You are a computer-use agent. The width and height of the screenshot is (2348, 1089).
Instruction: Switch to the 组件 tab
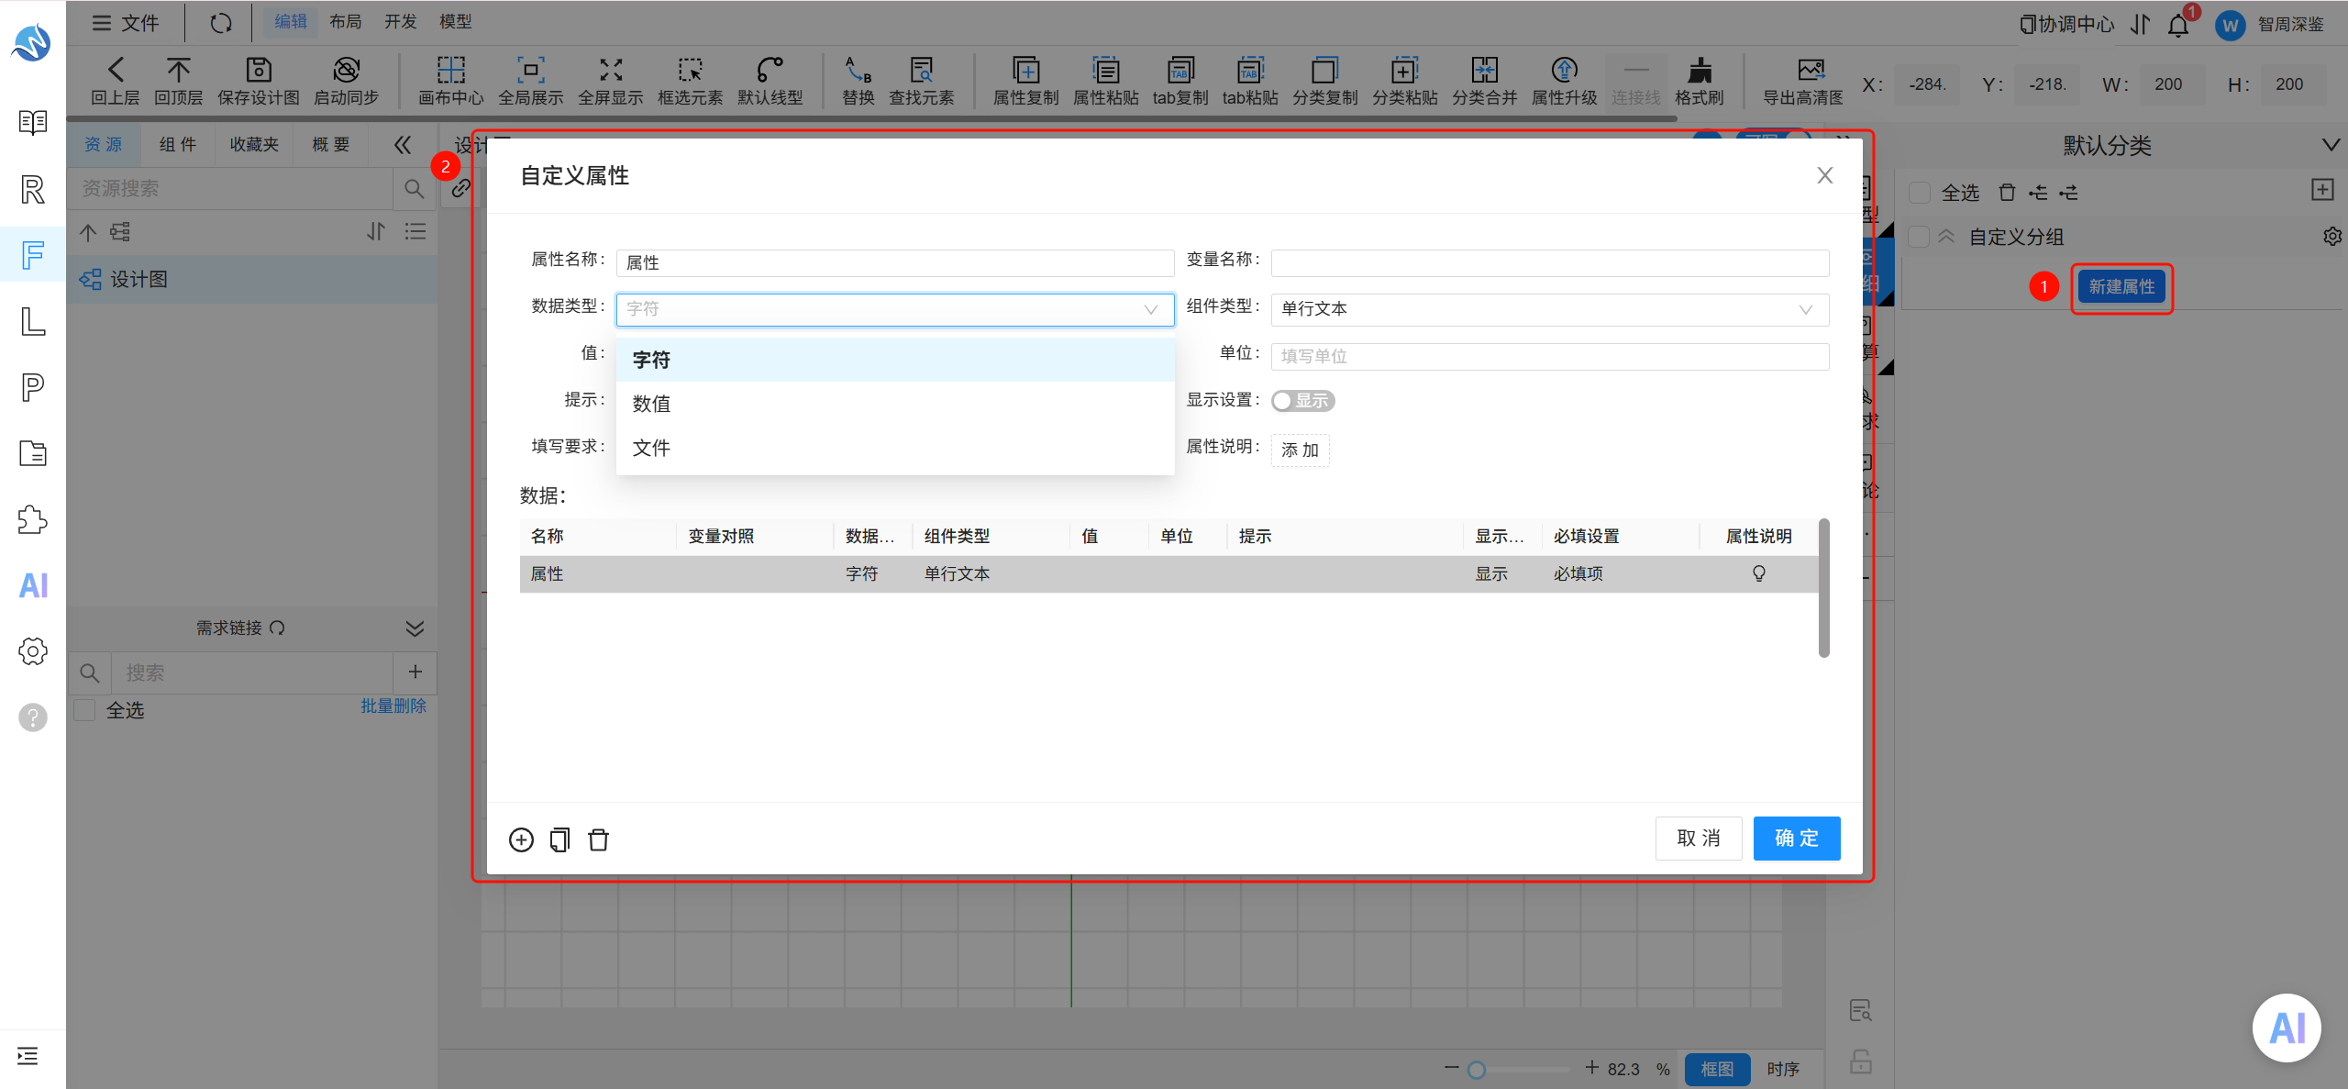(x=177, y=144)
